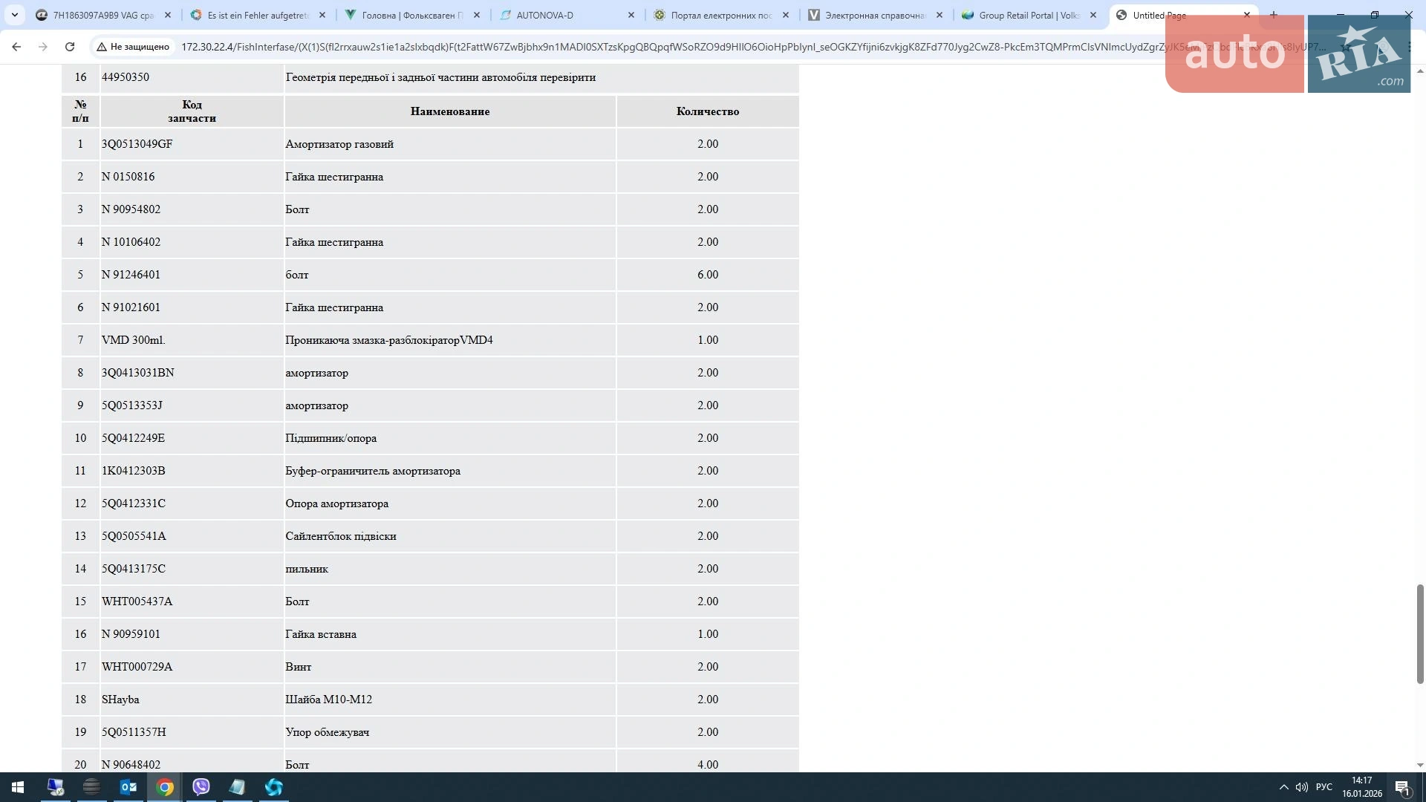Select part code 3Q0513049GF

[x=137, y=144]
